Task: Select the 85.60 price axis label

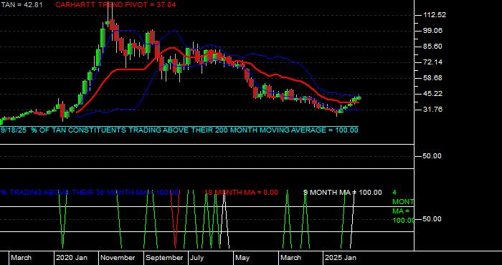Action: [432, 47]
